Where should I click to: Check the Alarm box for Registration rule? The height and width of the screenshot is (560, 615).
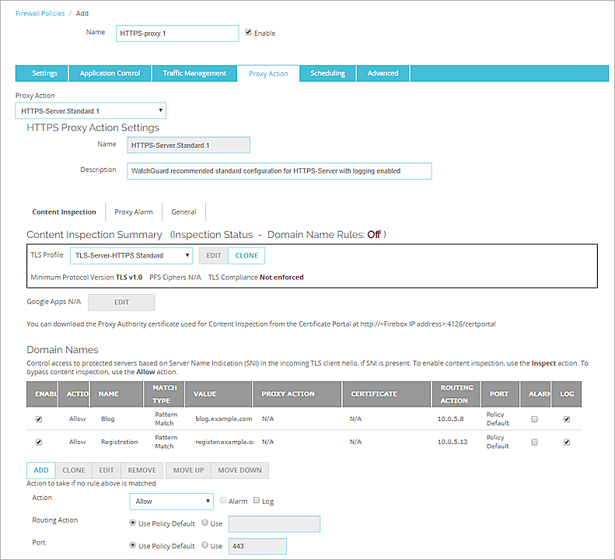pos(533,442)
